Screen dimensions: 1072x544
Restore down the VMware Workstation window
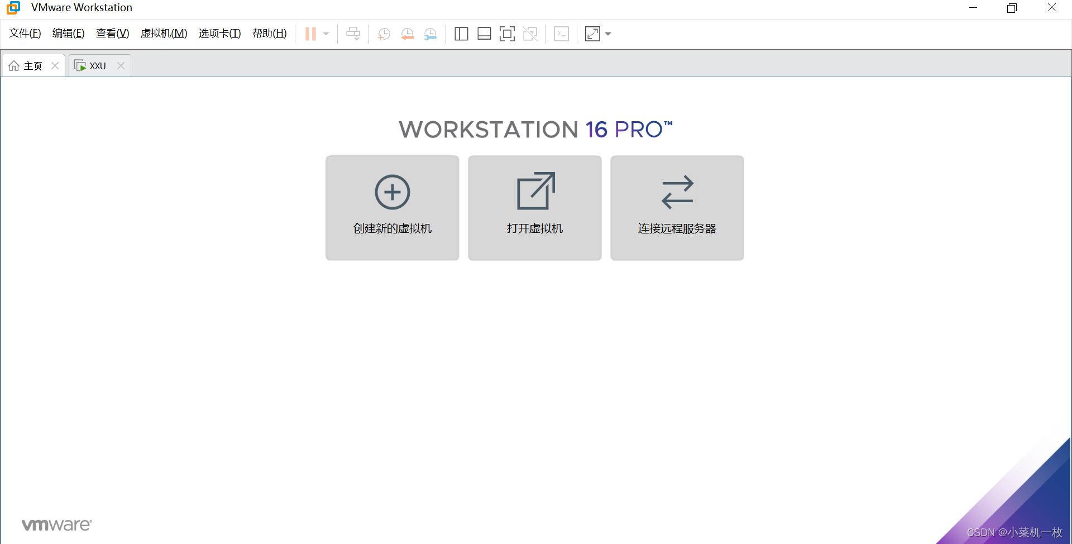coord(1012,8)
